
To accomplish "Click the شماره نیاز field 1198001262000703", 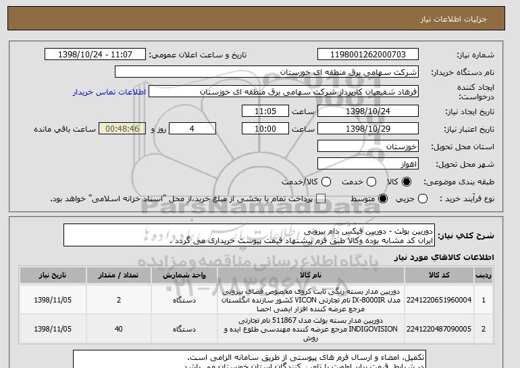I will click(x=368, y=55).
